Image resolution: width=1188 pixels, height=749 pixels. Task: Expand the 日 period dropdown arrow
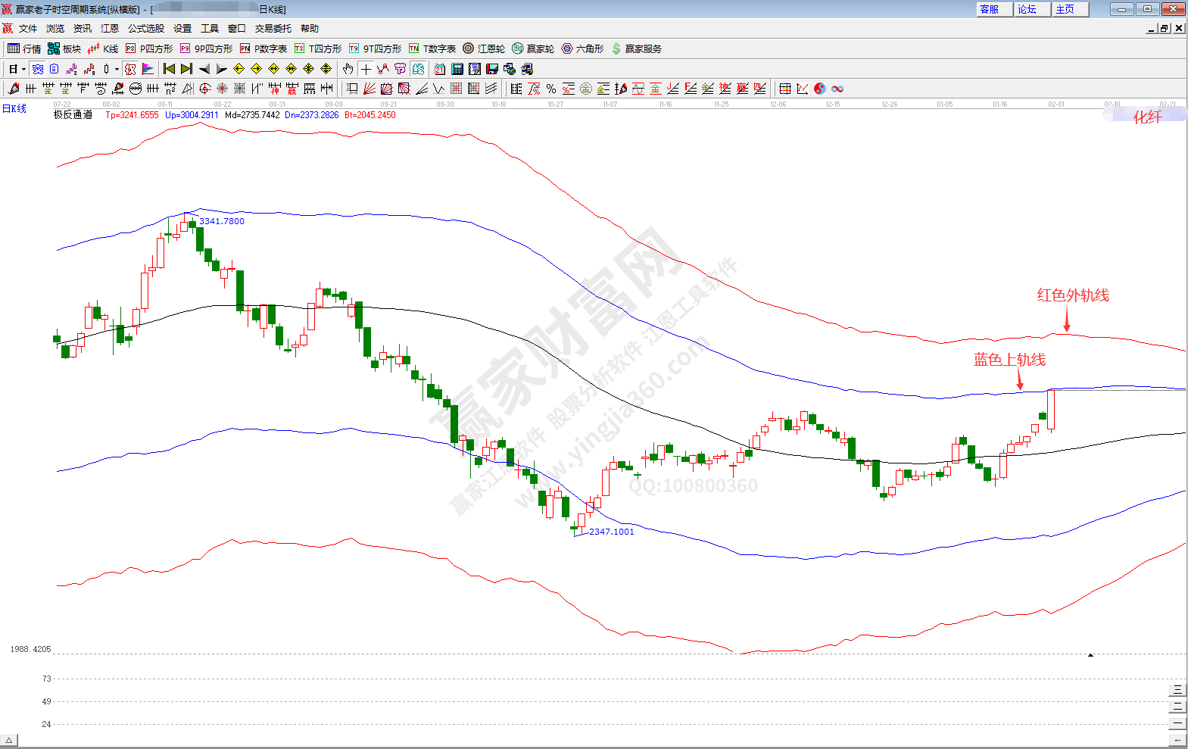click(x=23, y=69)
